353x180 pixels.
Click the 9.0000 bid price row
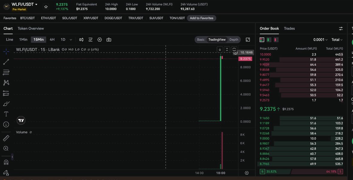(301, 138)
